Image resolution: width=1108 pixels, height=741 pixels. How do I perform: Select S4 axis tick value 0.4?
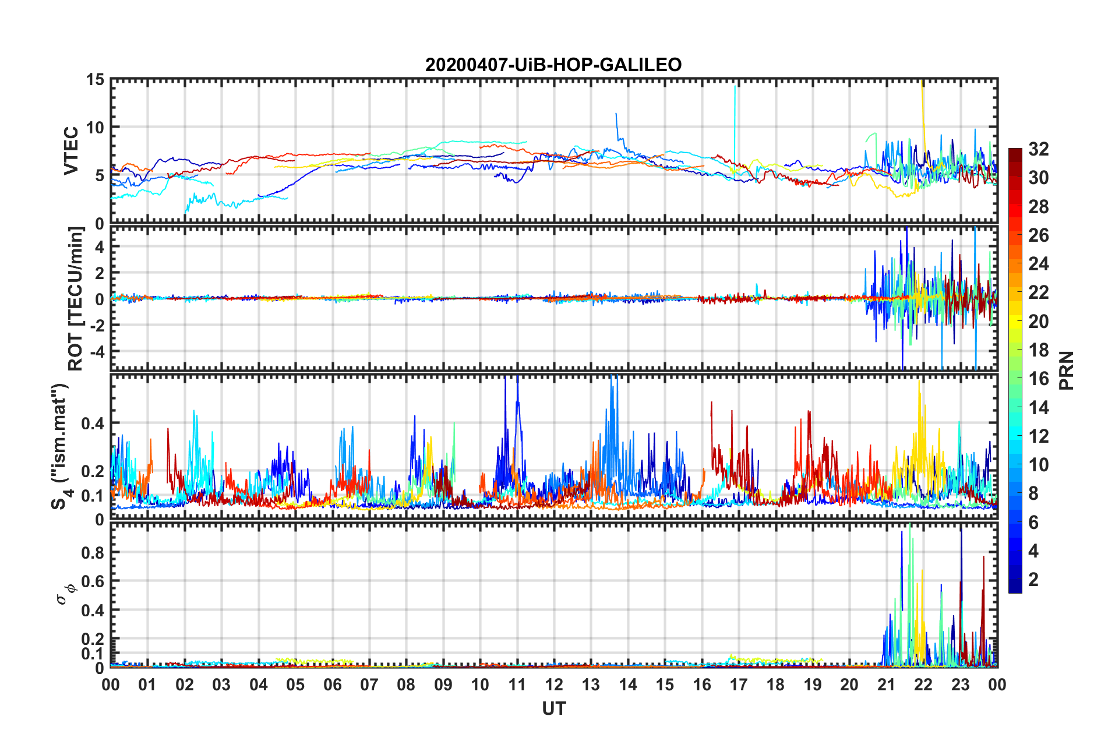point(93,424)
